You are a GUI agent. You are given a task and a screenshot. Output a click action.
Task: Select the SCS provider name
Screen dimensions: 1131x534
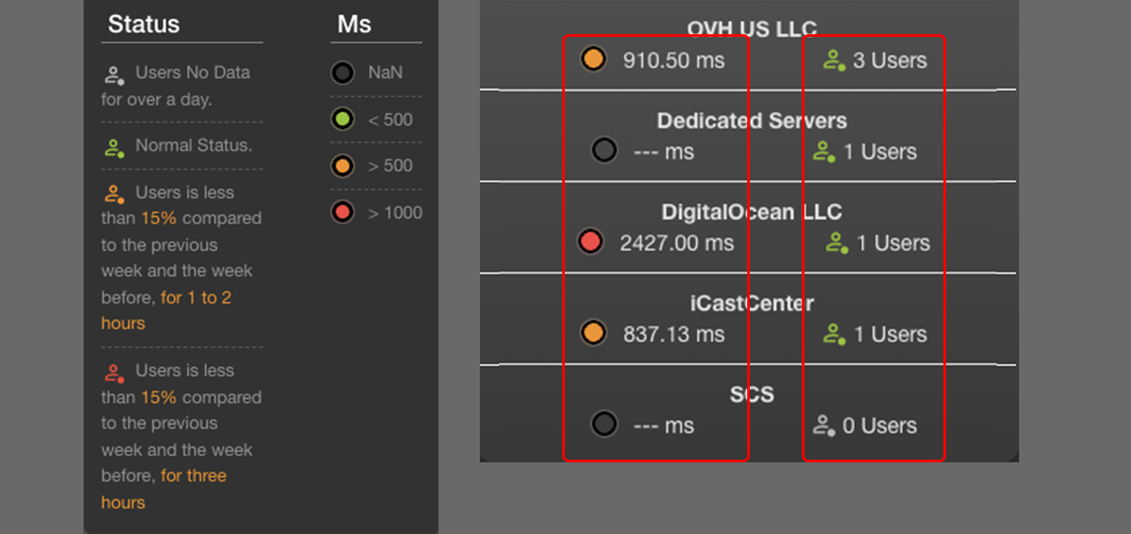click(x=752, y=395)
